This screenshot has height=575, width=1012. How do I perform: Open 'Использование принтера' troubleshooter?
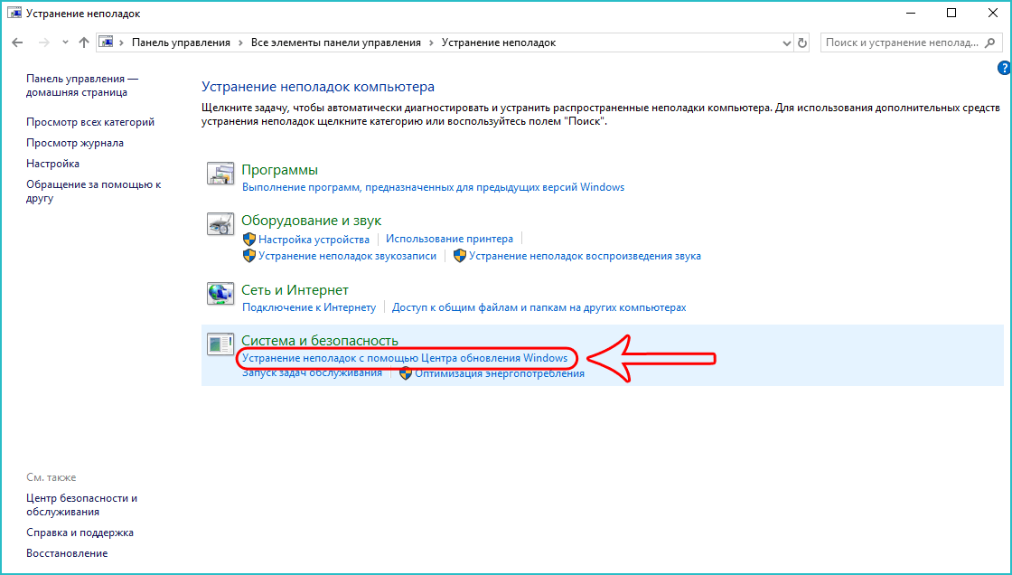pos(449,239)
